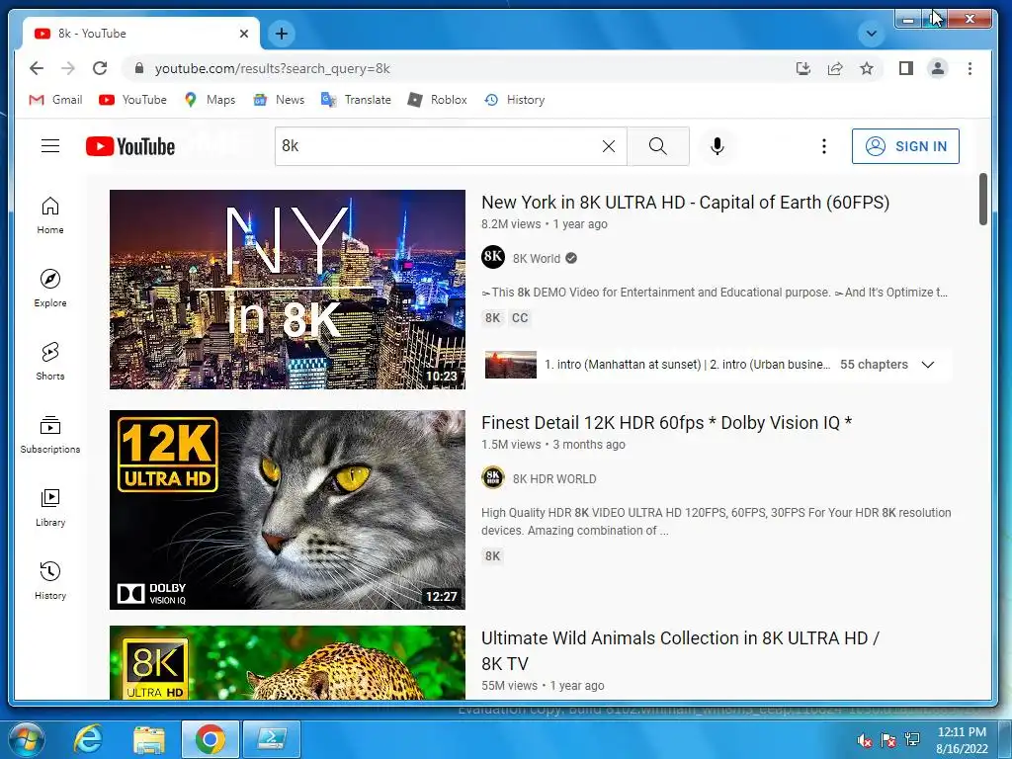Click the leopard 8K thumbnail
Screen dimensions: 1012x759
288,663
